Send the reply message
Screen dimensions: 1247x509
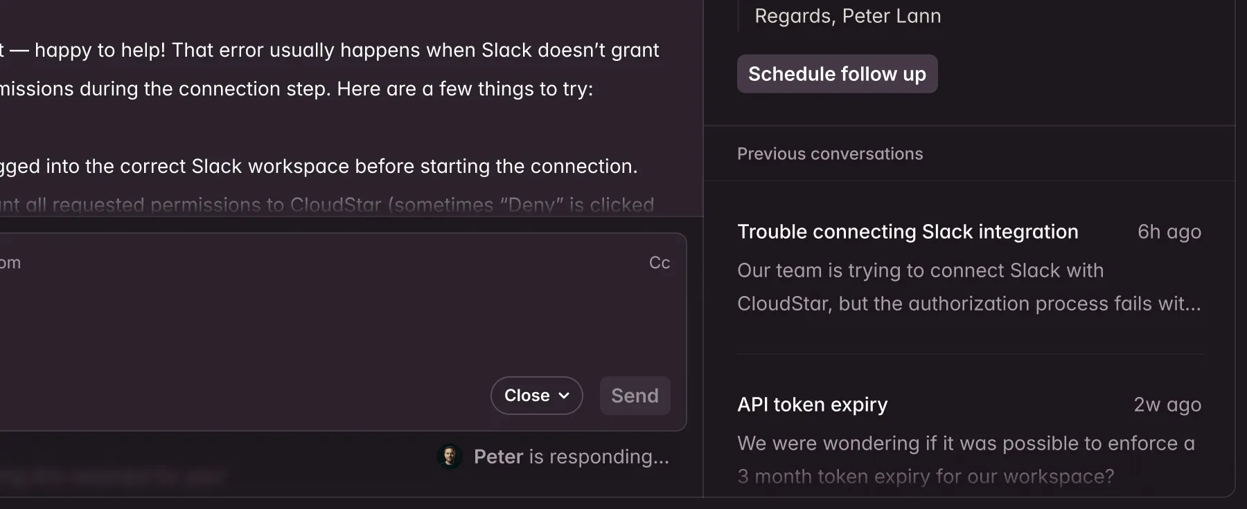click(x=635, y=396)
